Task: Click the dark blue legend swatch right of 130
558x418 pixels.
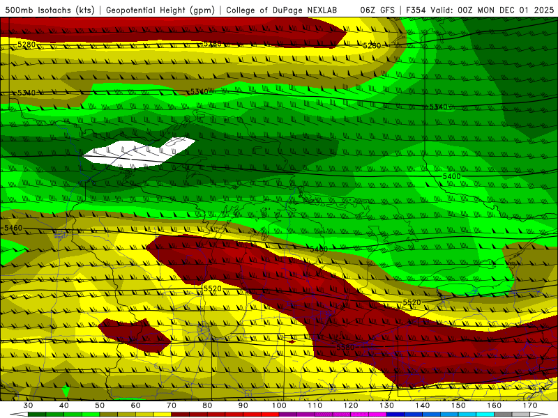Action: coord(395,415)
